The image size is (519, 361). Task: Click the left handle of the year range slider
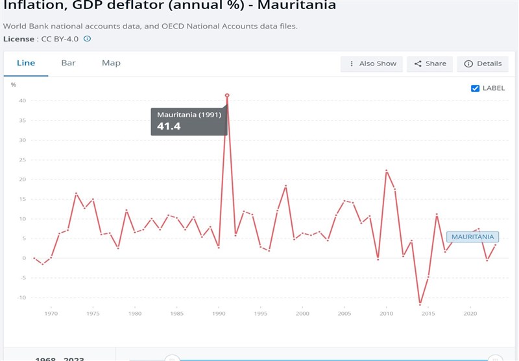pyautogui.click(x=172, y=358)
